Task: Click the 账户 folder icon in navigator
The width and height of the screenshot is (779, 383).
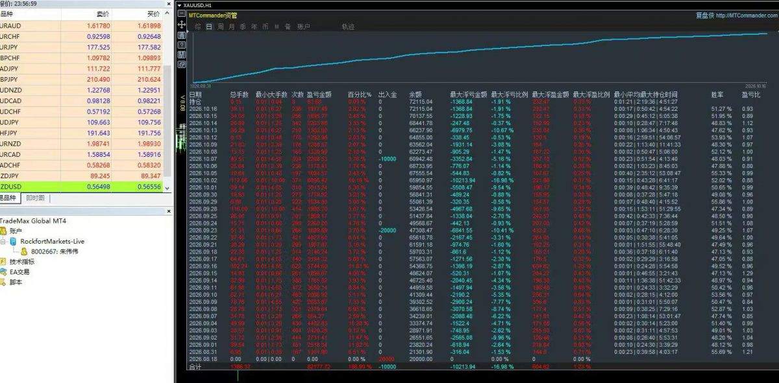Action: pos(4,230)
